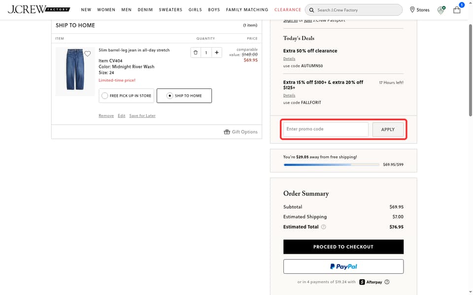Open Details for Extra 15% off $100+
473x295 pixels.
point(289,95)
